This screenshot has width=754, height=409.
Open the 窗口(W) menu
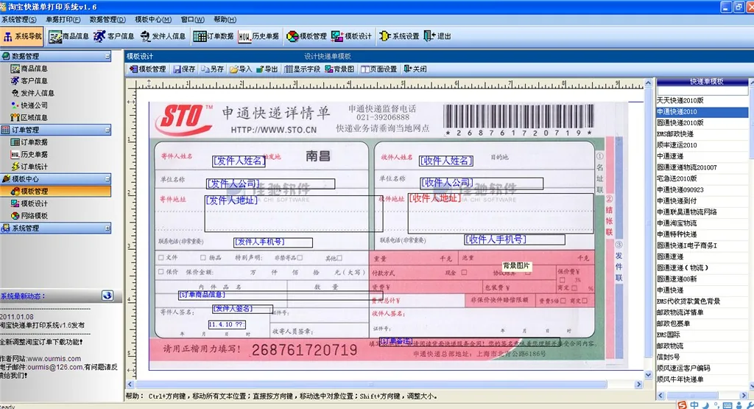pos(192,20)
